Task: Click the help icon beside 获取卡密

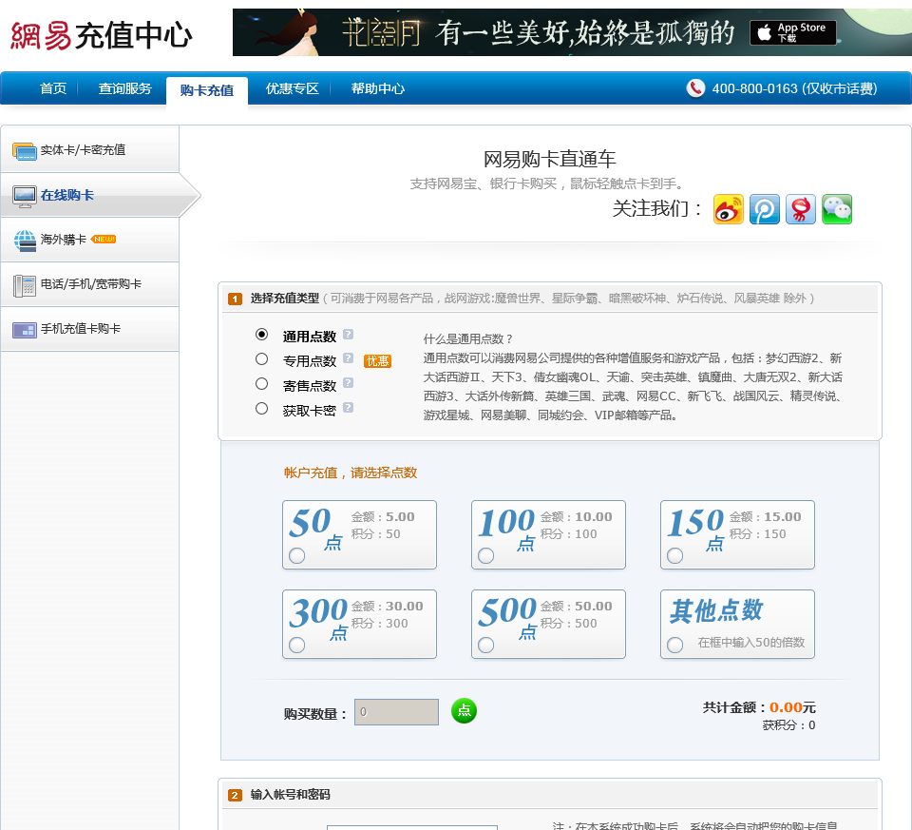Action: pos(348,408)
